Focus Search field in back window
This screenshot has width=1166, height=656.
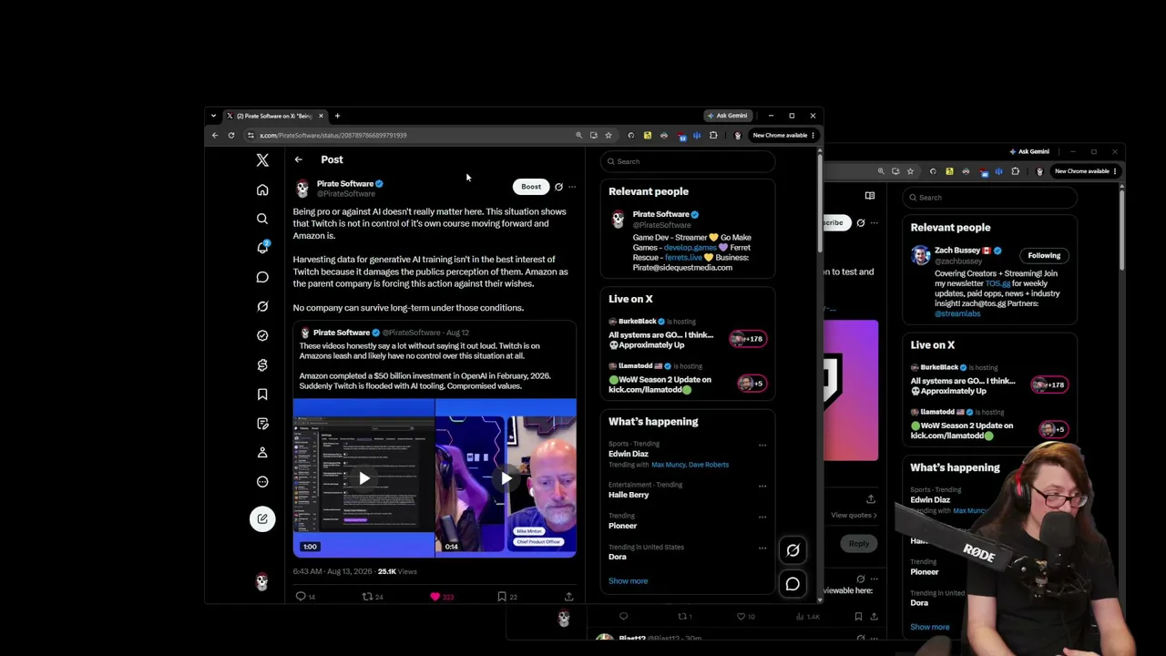point(990,197)
